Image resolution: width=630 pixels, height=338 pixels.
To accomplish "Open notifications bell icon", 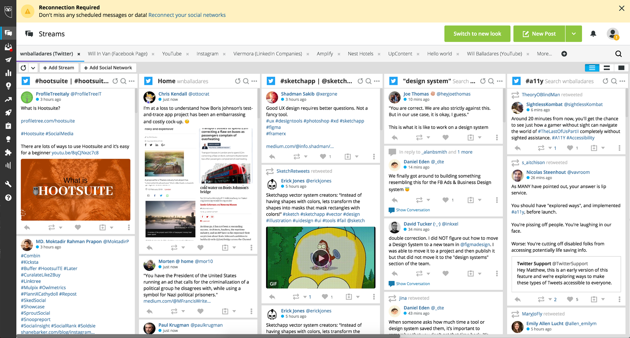I will click(593, 34).
